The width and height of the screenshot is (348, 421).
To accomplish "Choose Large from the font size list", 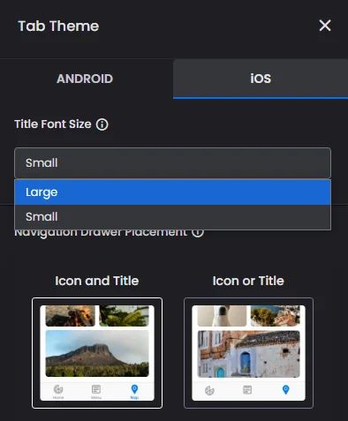I will [172, 192].
